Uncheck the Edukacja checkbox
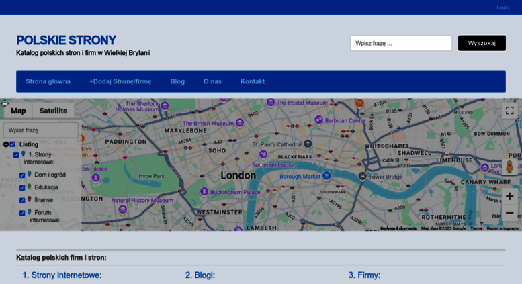Viewport: 522px width, 284px height. coord(22,187)
